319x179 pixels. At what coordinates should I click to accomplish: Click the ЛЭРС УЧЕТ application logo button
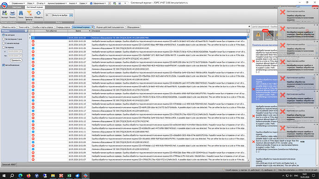[x=4, y=5]
